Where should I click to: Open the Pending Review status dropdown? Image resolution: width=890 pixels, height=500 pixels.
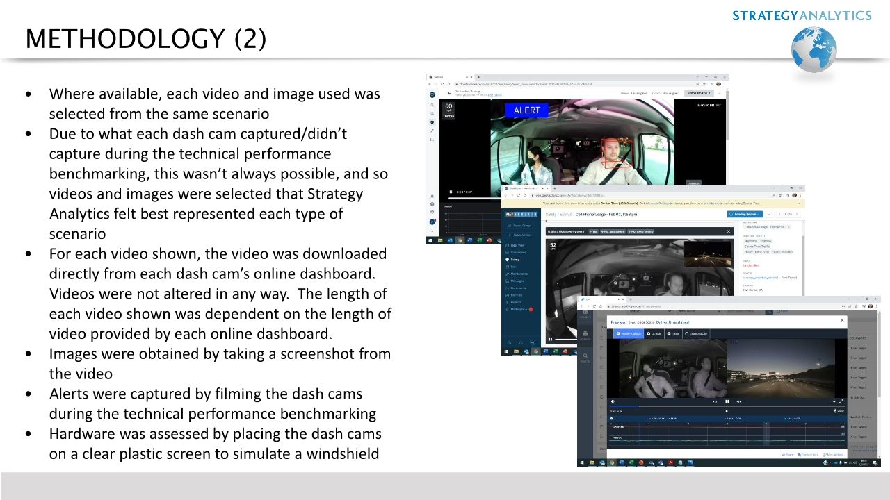(x=744, y=214)
